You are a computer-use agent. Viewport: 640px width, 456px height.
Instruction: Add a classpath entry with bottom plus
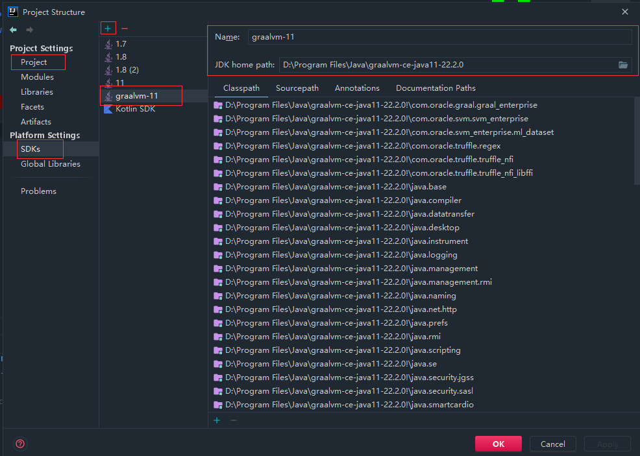point(217,420)
